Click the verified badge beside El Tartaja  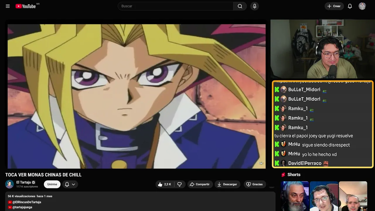[x=33, y=182]
